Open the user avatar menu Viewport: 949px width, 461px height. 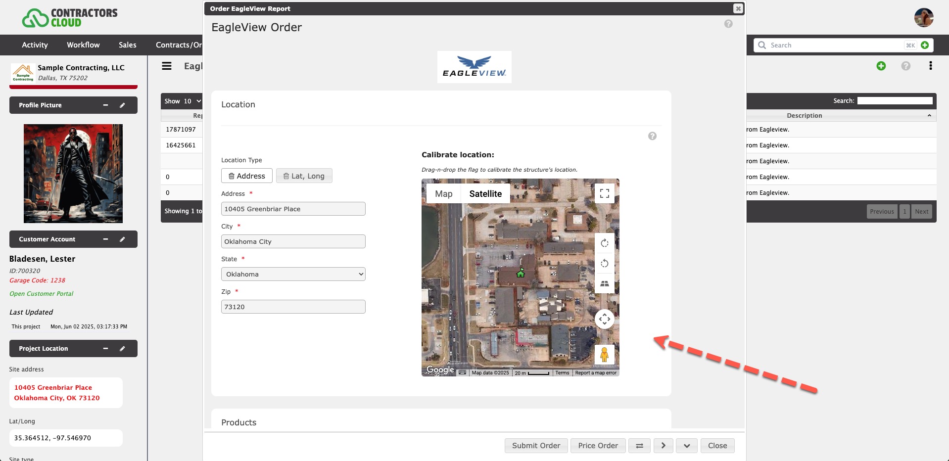point(923,17)
